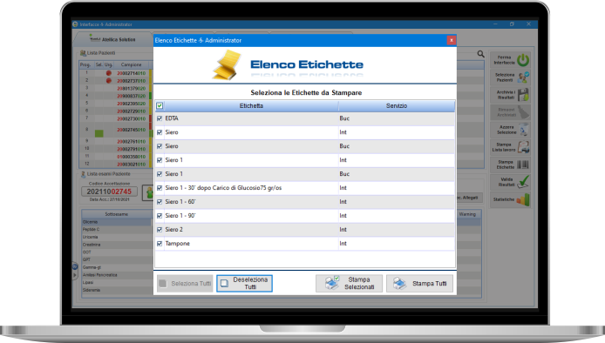Uncheck the Siero 2 checkbox
605x343 pixels.
click(160, 229)
